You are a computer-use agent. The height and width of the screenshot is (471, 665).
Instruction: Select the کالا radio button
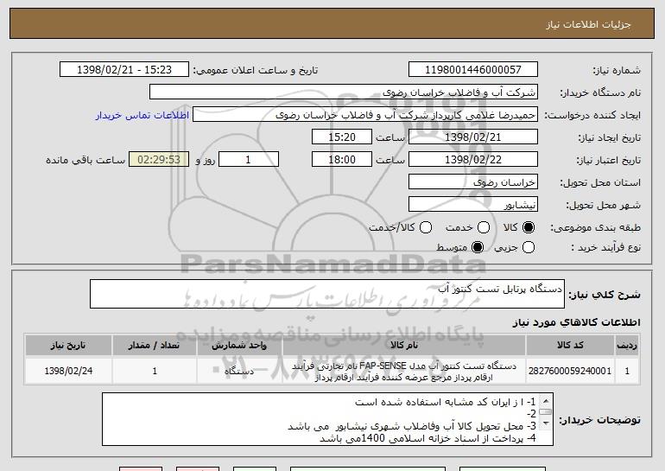pyautogui.click(x=529, y=227)
